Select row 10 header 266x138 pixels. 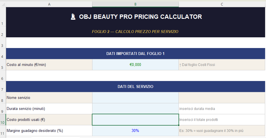point(3,120)
